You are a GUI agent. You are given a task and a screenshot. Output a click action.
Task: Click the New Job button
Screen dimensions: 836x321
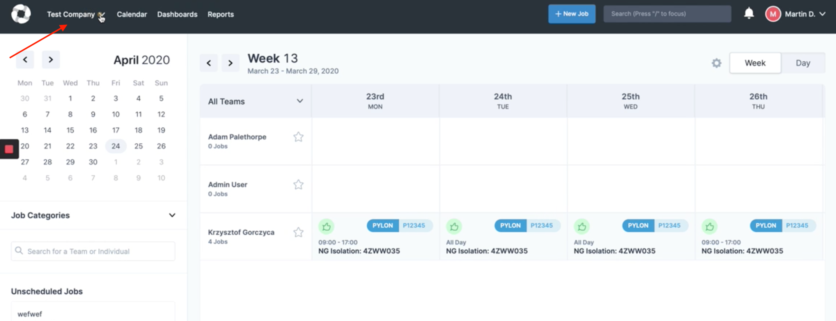[x=571, y=14]
